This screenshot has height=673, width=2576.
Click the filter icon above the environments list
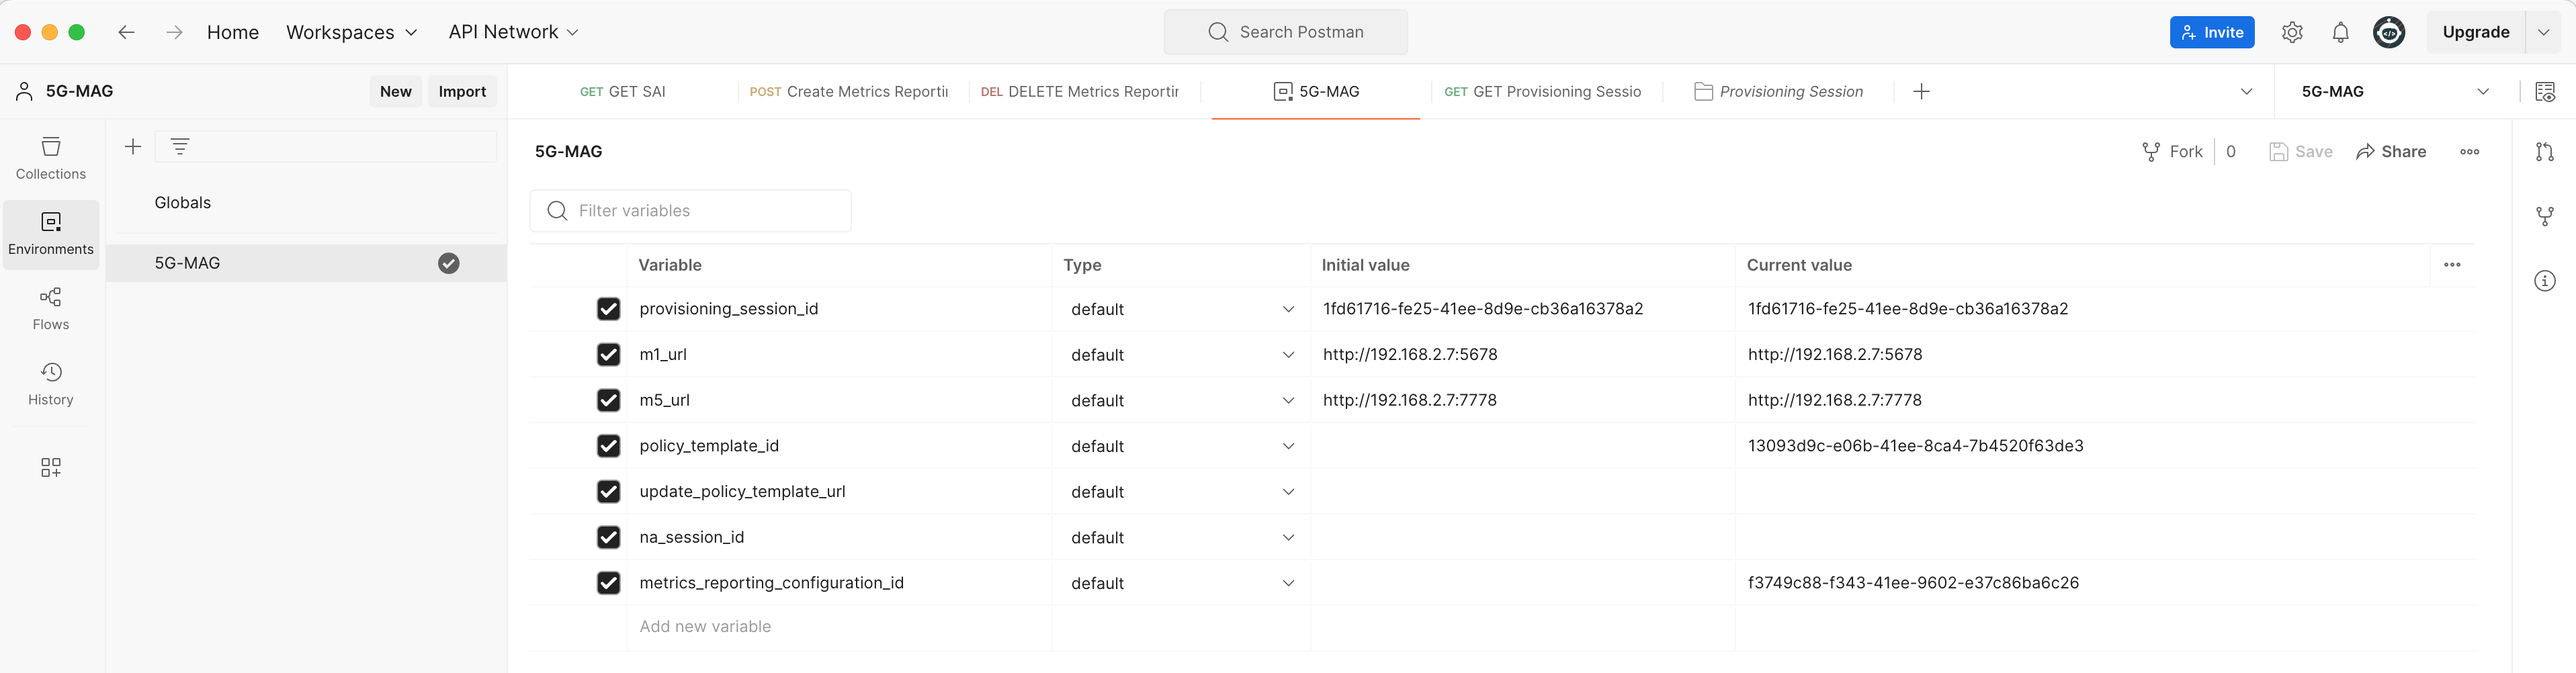tap(180, 146)
